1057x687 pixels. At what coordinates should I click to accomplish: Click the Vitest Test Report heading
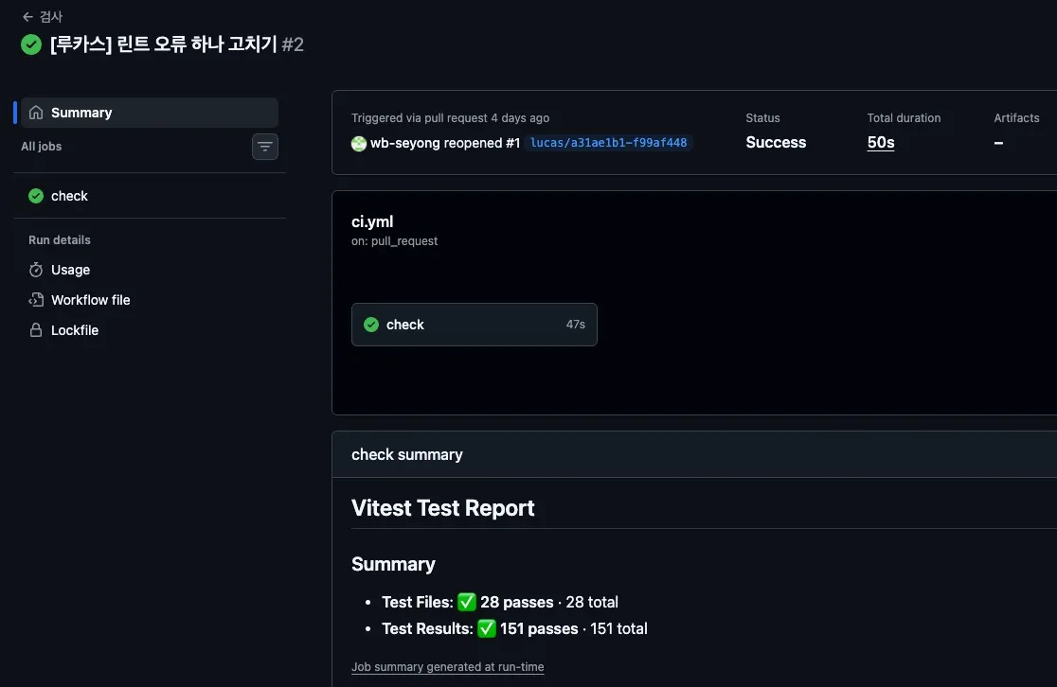point(443,508)
